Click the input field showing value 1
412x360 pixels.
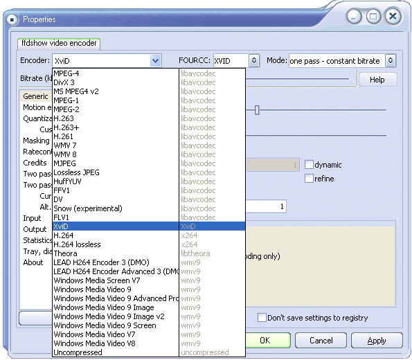[266, 206]
